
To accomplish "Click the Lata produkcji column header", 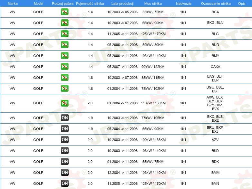I will tap(122, 4).
